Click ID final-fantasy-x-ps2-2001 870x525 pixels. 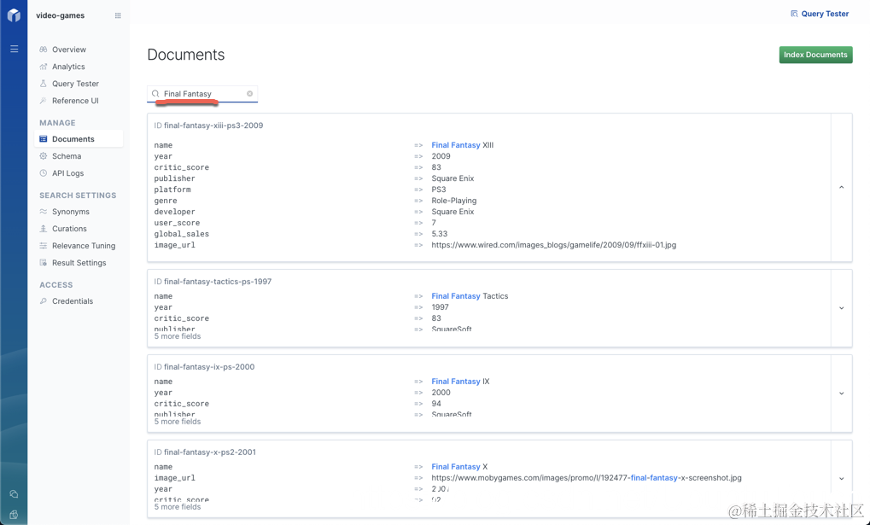[x=205, y=452]
